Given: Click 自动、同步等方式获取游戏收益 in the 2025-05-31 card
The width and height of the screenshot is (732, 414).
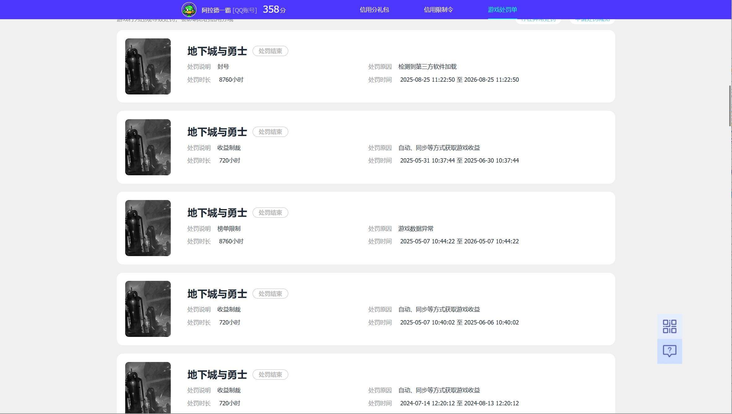Looking at the screenshot, I should click(x=439, y=148).
